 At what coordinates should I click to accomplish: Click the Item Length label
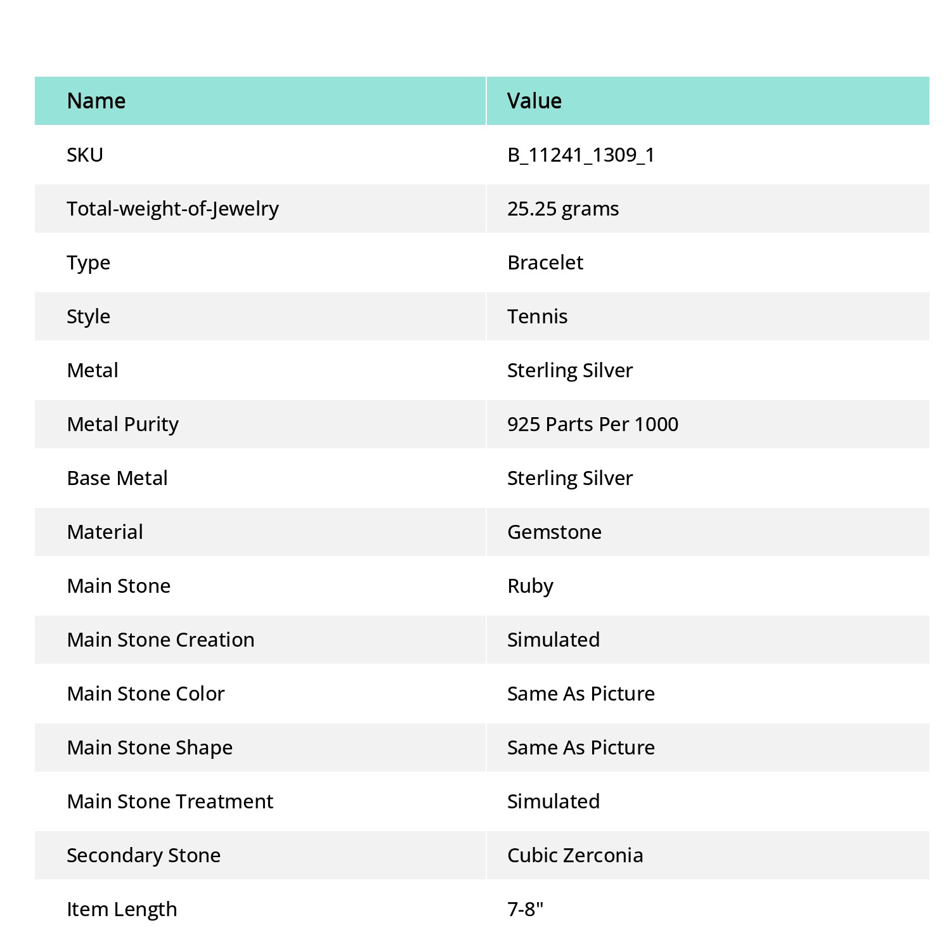pyautogui.click(x=122, y=910)
